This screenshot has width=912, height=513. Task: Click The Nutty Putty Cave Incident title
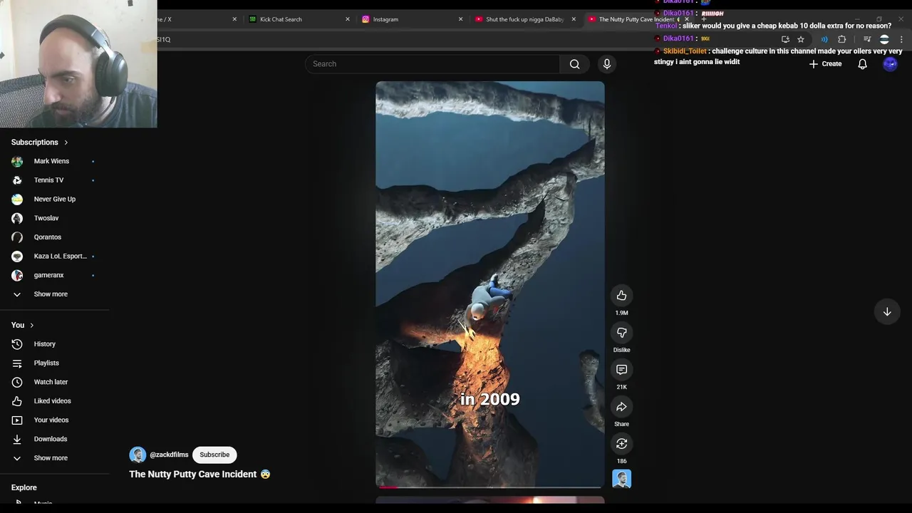click(192, 474)
